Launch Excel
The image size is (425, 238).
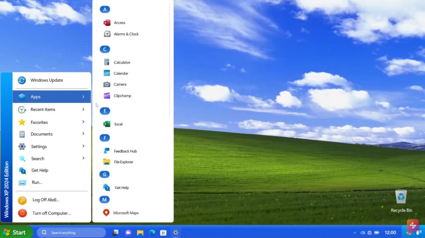click(118, 124)
